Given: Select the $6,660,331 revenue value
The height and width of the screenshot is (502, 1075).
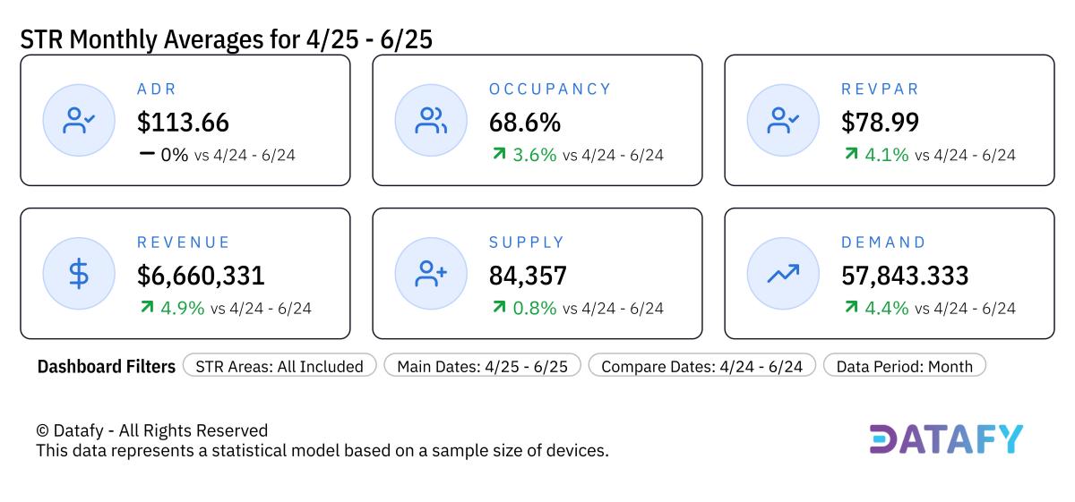Looking at the screenshot, I should (201, 276).
